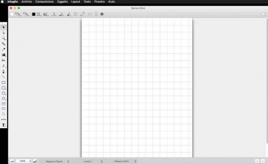
Task: Open the Apple menu
Action: tap(2, 2)
